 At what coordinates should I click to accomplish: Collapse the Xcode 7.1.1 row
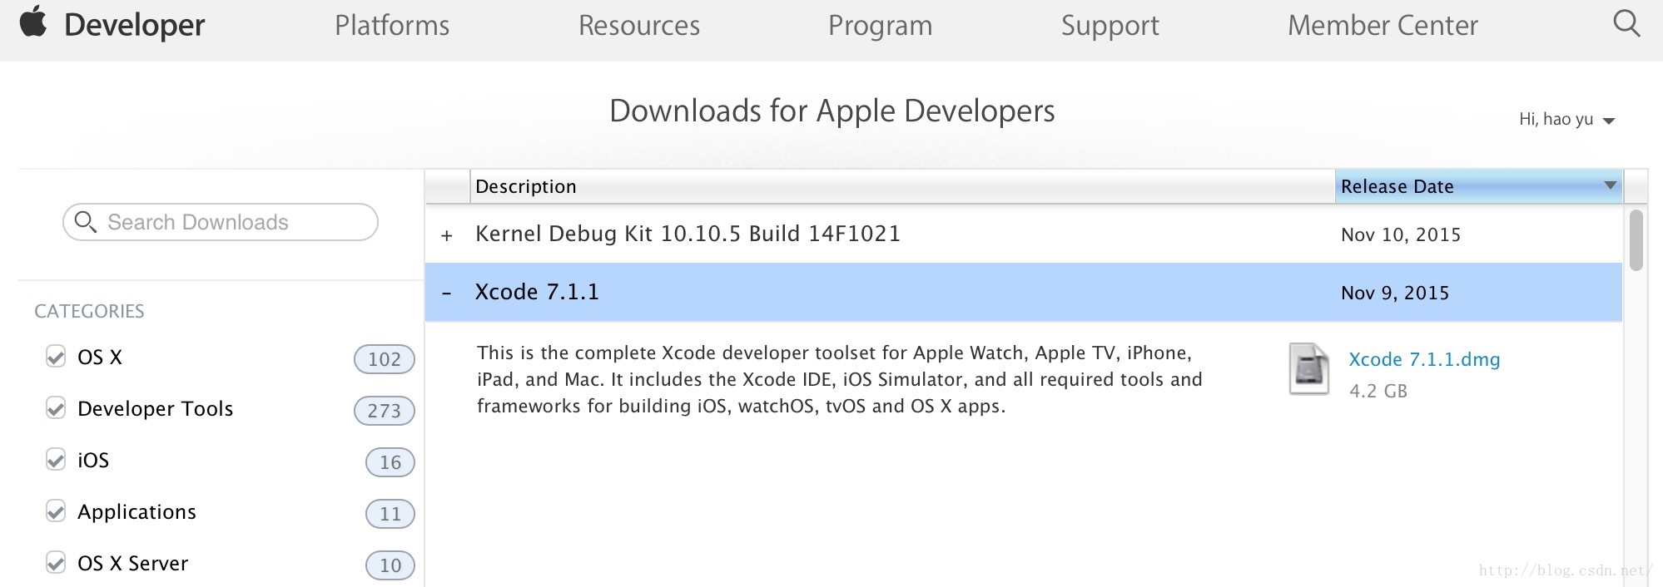click(447, 293)
